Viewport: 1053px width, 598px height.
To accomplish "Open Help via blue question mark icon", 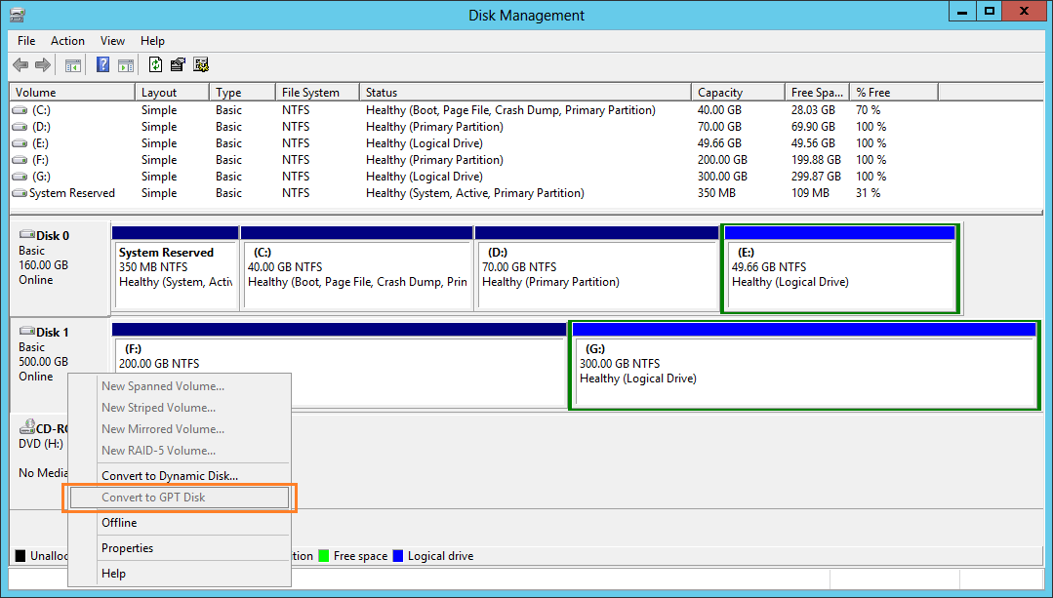I will (102, 64).
